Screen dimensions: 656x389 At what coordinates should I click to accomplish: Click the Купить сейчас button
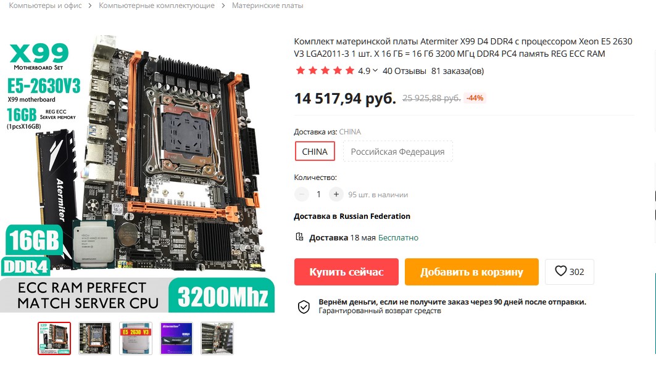click(346, 272)
